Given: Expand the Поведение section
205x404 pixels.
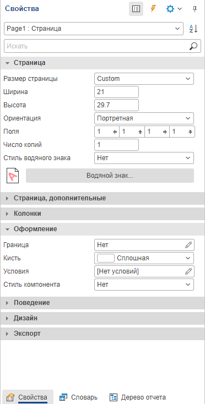Looking at the screenshot, I should pyautogui.click(x=102, y=303).
